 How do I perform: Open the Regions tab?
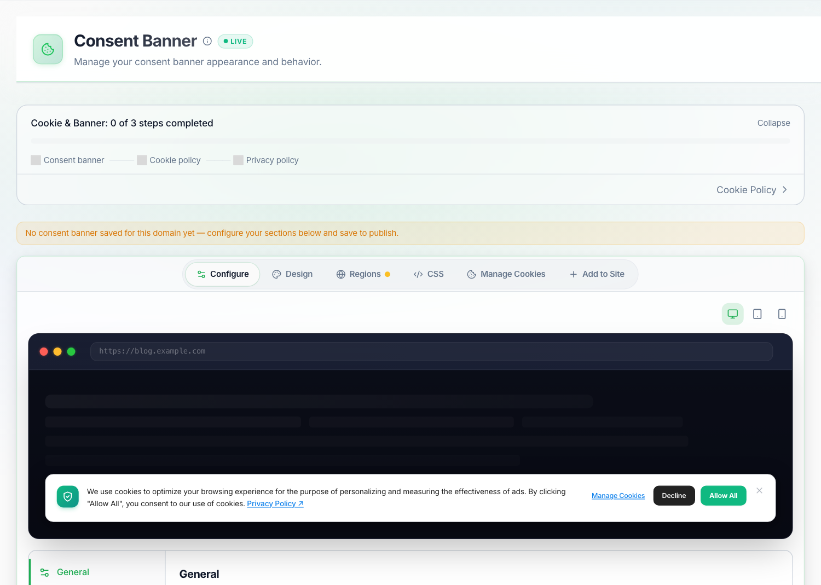pos(363,274)
